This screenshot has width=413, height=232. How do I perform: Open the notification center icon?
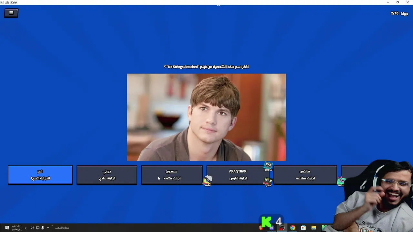pyautogui.click(x=7, y=228)
